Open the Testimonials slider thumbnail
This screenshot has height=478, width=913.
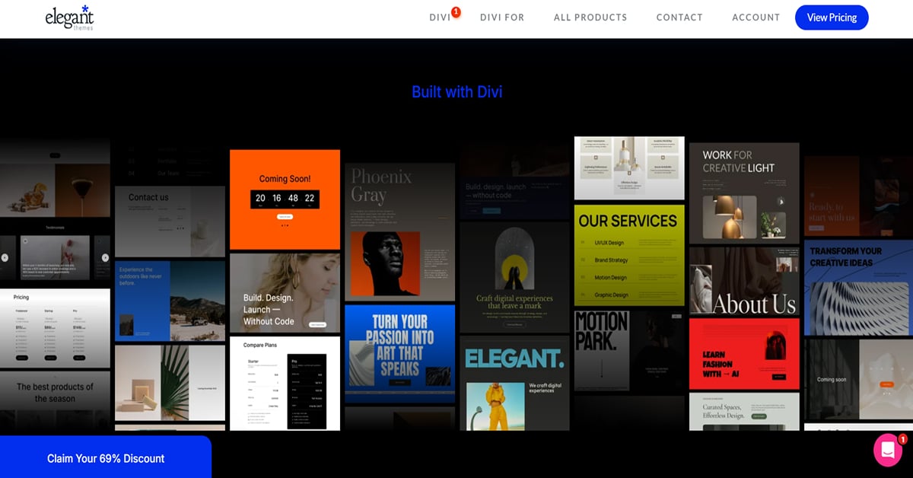point(55,253)
